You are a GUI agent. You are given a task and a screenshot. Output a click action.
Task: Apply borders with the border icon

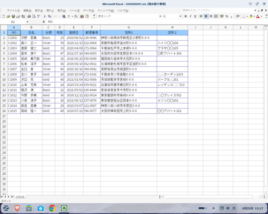[244, 16]
